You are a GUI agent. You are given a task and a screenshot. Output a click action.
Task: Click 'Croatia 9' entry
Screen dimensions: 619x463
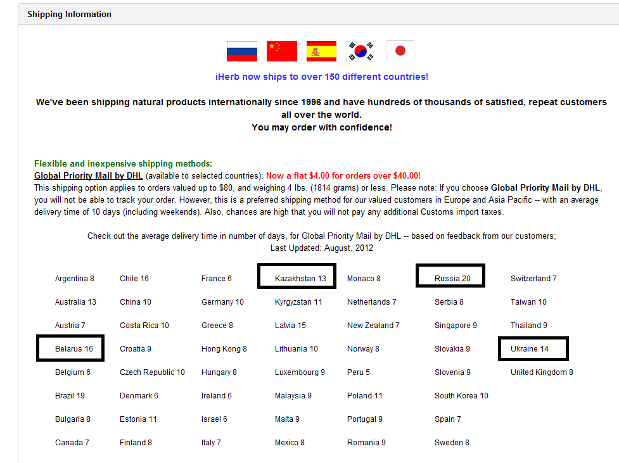136,349
